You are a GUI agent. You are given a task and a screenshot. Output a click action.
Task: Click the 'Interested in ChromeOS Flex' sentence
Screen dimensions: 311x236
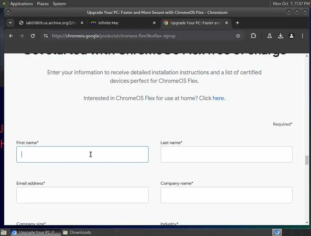[x=154, y=98]
